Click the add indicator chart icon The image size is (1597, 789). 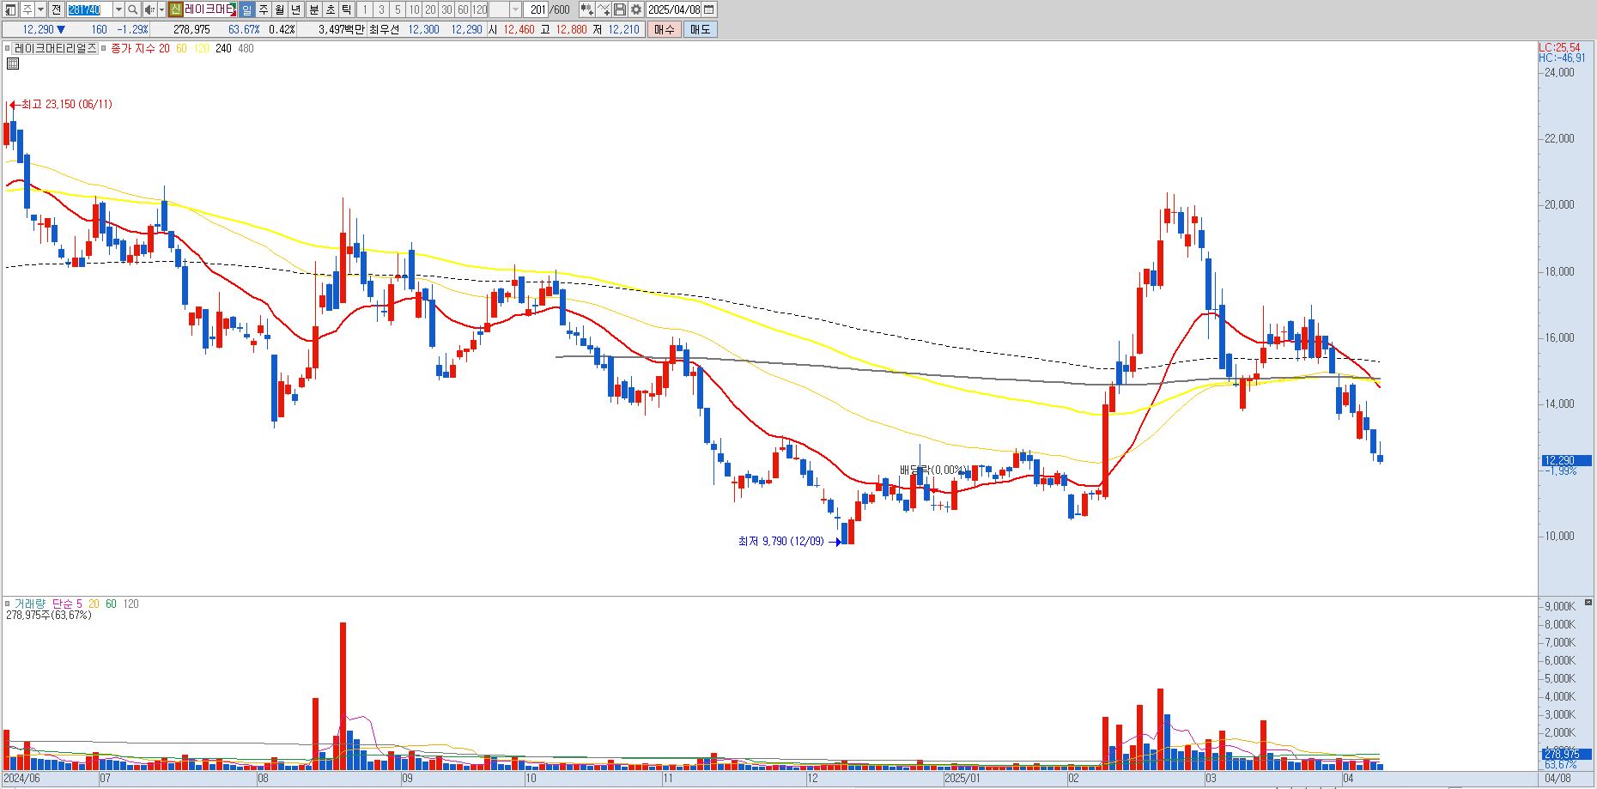click(603, 9)
